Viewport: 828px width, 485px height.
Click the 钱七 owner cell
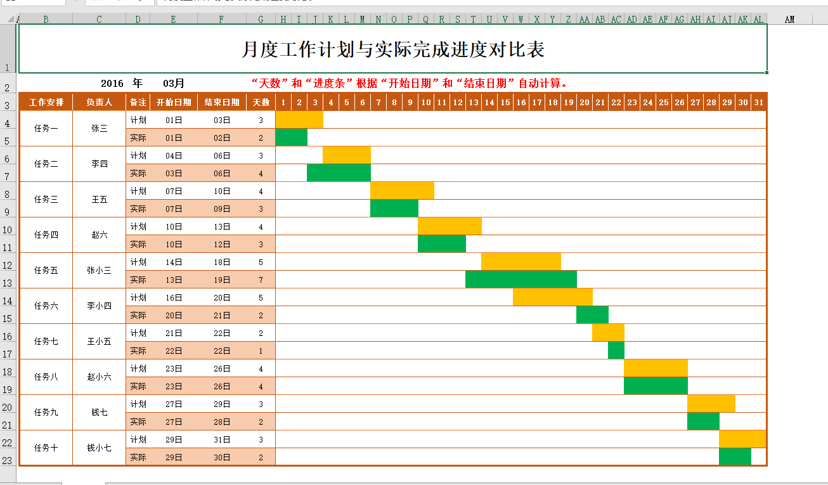tap(100, 413)
